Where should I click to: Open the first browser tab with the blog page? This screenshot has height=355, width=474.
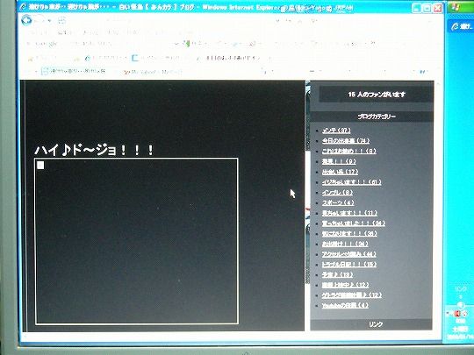click(74, 71)
